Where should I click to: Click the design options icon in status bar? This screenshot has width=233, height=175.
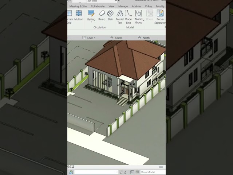[132, 172]
